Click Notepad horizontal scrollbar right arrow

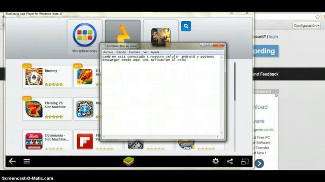pyautogui.click(x=218, y=136)
